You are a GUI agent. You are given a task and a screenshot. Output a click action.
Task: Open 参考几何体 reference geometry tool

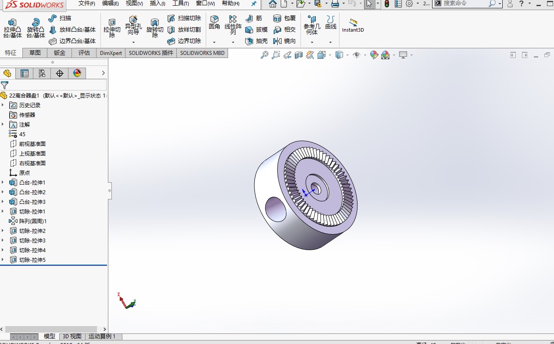coord(312,25)
